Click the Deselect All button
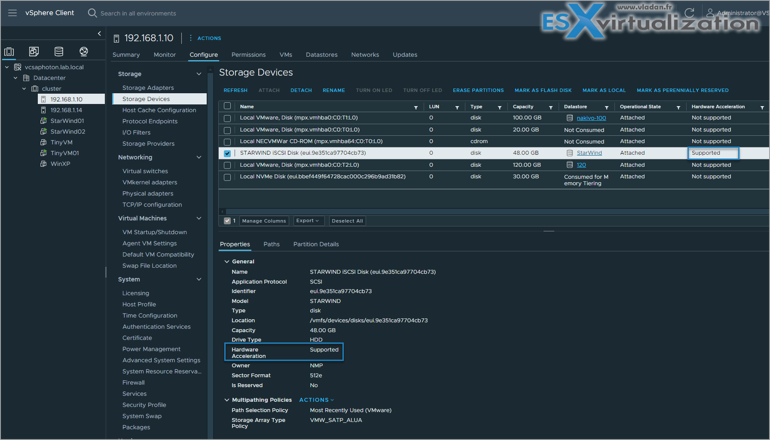 (347, 221)
